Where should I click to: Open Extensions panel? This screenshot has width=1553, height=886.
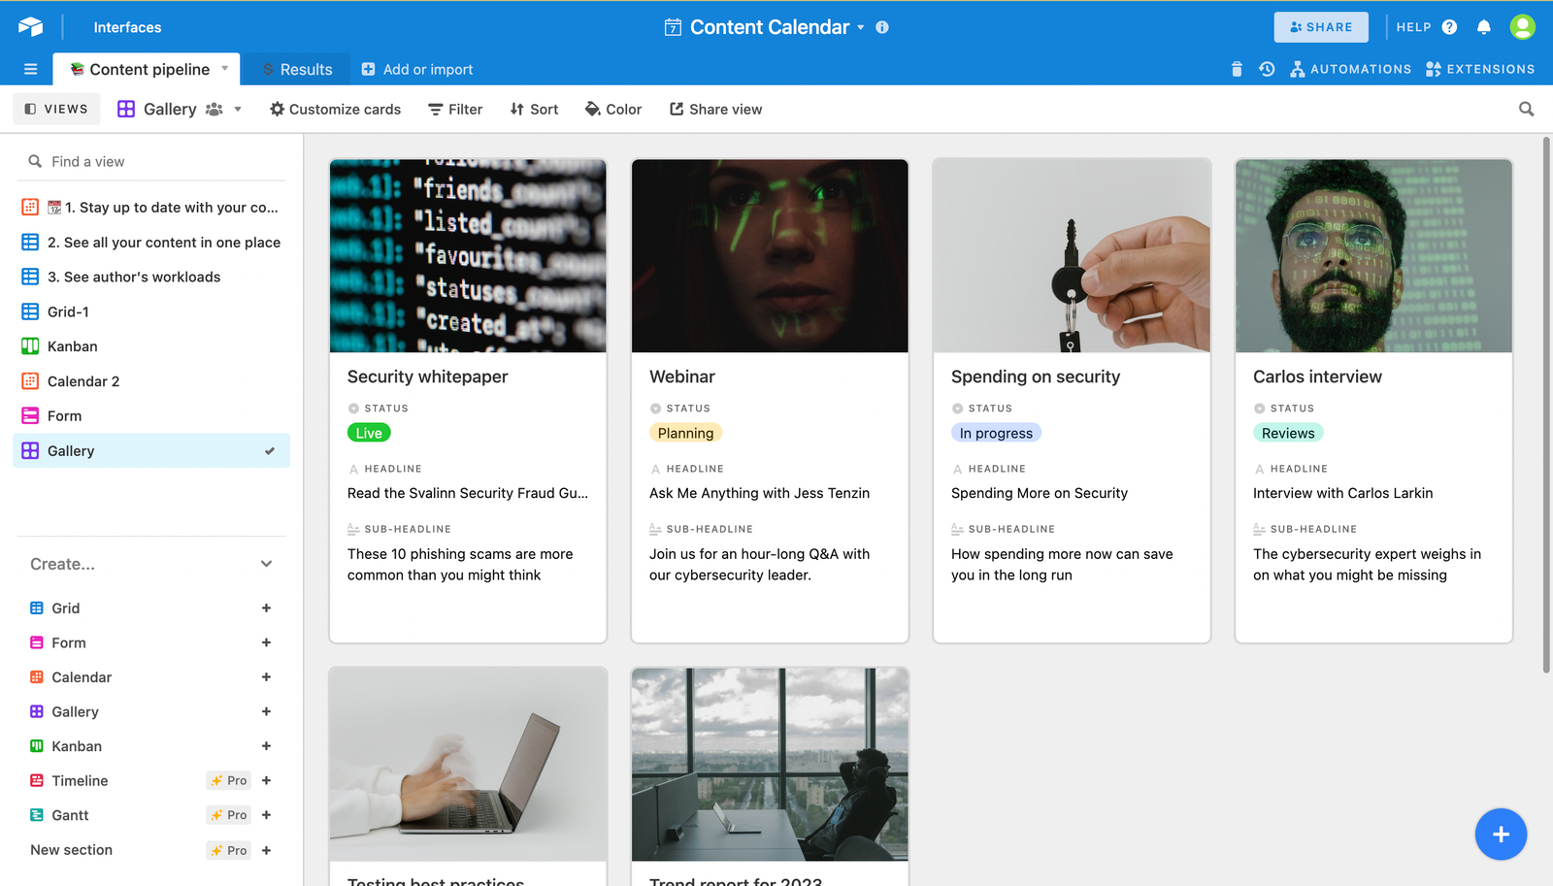click(1480, 69)
